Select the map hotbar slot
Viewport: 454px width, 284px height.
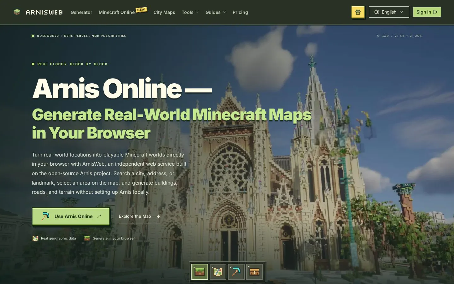(218, 272)
